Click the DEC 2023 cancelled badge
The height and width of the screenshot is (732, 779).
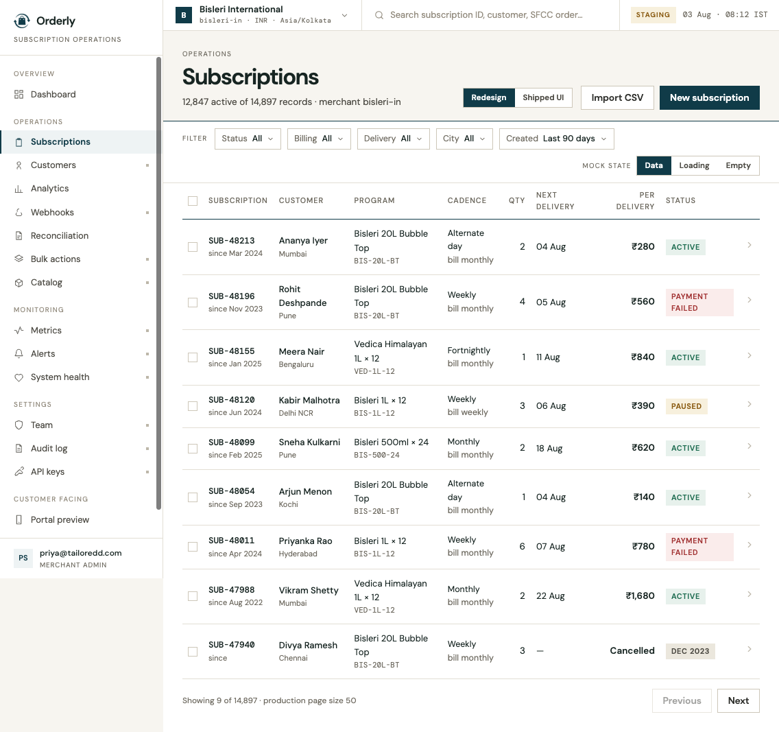pos(690,652)
